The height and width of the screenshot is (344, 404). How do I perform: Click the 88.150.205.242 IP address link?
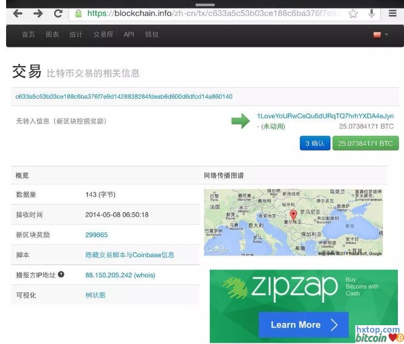click(109, 275)
